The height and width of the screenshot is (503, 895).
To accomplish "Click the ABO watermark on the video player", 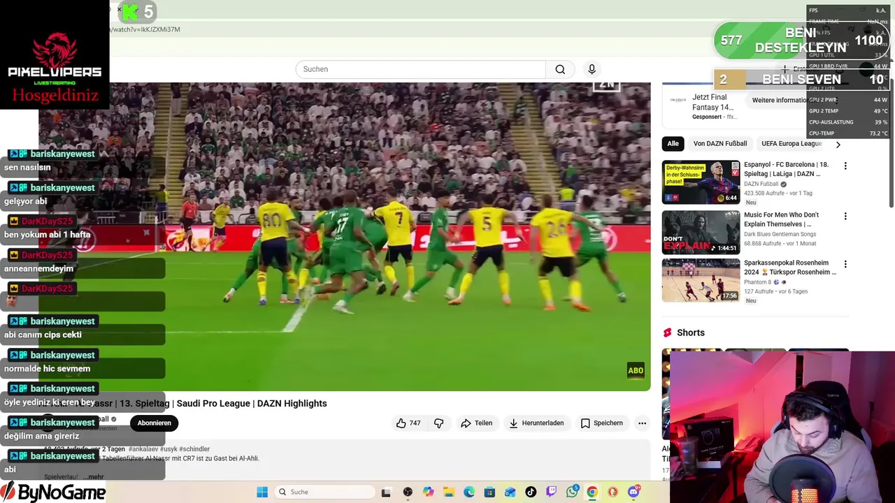I will pyautogui.click(x=636, y=371).
